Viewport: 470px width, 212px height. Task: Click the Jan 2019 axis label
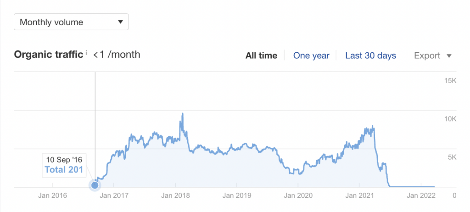click(237, 196)
